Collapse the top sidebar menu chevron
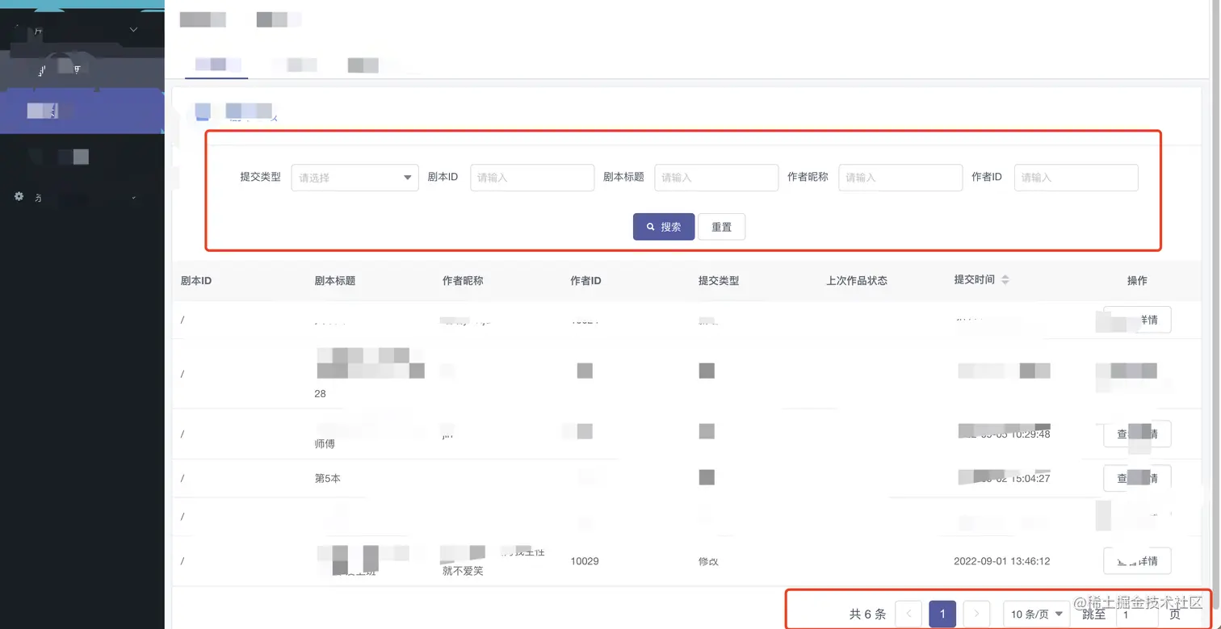 click(x=134, y=30)
